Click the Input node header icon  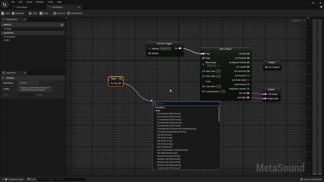(x=120, y=79)
